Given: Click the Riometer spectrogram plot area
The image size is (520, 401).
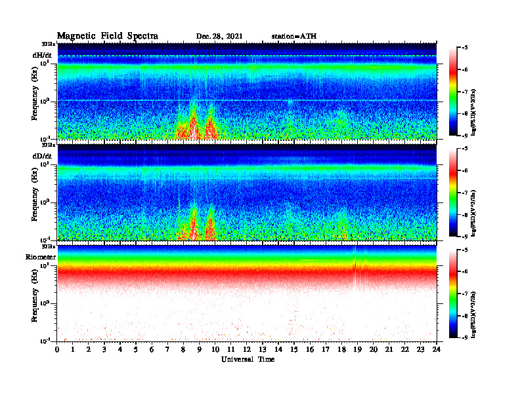Looking at the screenshot, I should (247, 294).
